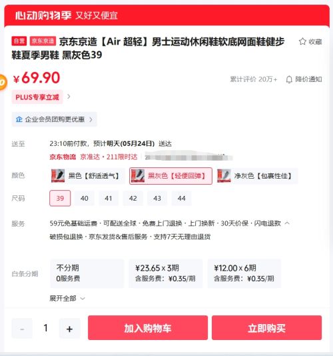The height and width of the screenshot is (356, 333).
Task: Select size 42
Action: click(133, 199)
